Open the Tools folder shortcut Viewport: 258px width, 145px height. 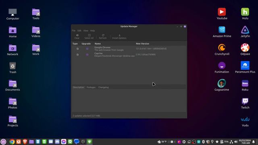pyautogui.click(x=36, y=14)
